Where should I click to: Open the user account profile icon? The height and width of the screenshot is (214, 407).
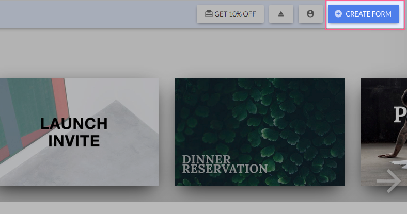click(x=310, y=14)
